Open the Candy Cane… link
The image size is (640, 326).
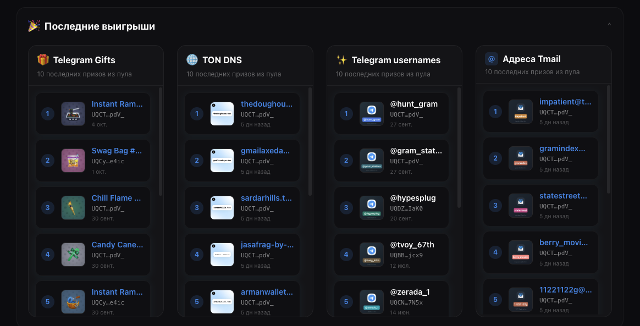(117, 245)
